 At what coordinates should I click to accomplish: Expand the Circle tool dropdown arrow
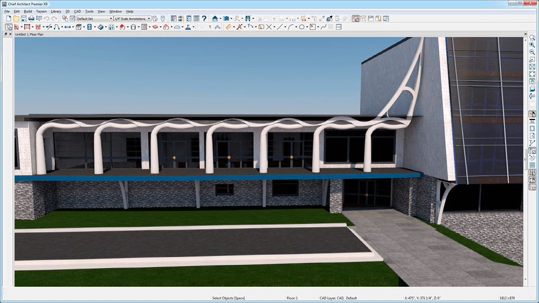[307, 27]
